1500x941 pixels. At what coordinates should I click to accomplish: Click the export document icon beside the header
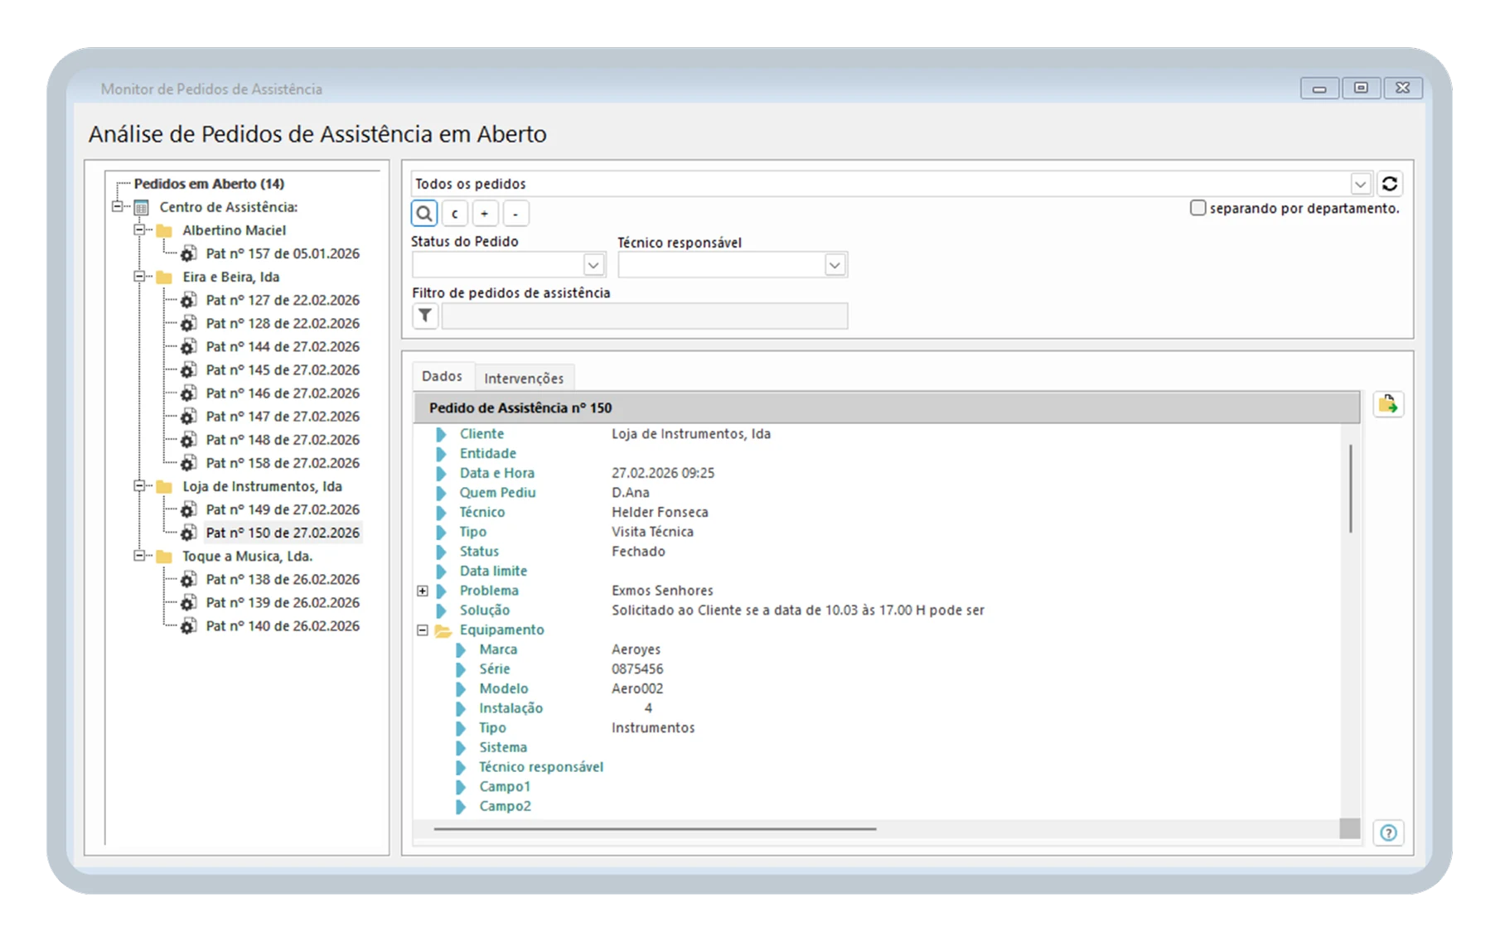1388,404
